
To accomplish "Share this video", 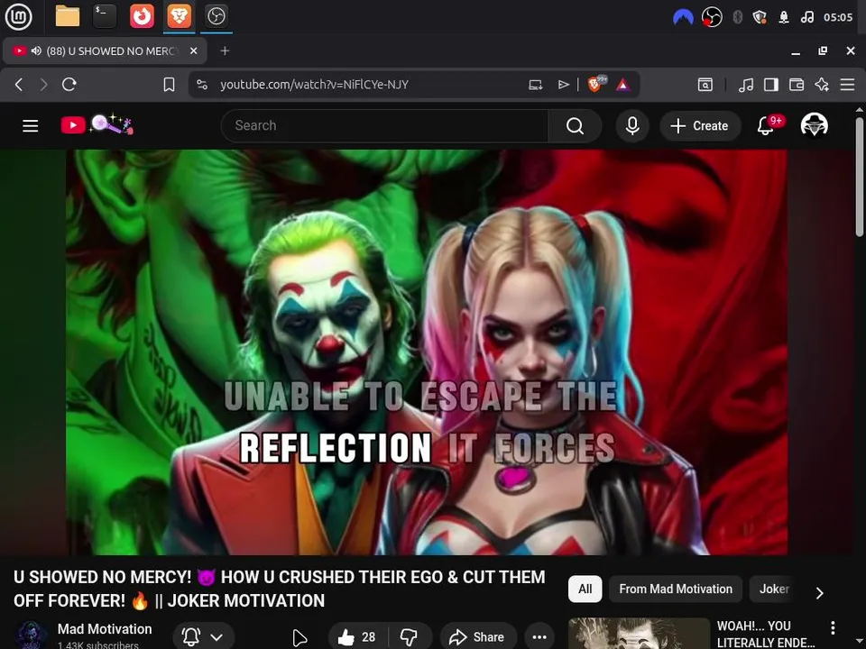I will point(478,637).
